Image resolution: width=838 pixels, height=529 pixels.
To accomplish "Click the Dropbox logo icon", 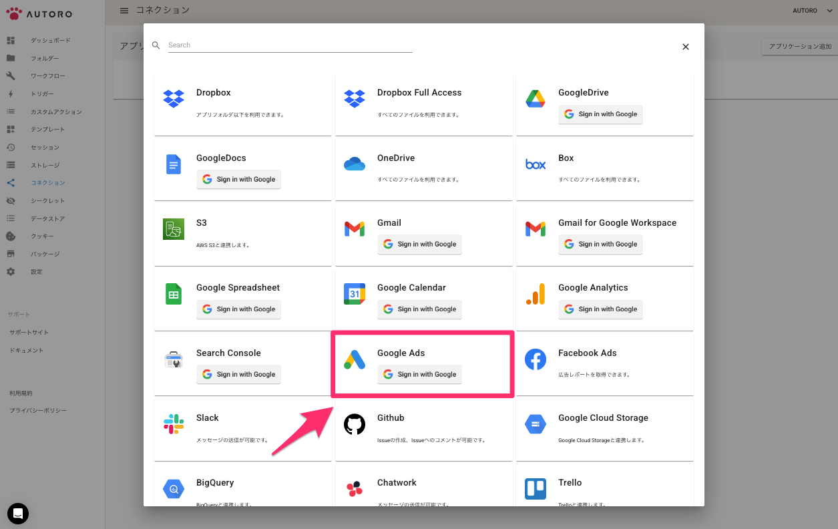I will 174,98.
